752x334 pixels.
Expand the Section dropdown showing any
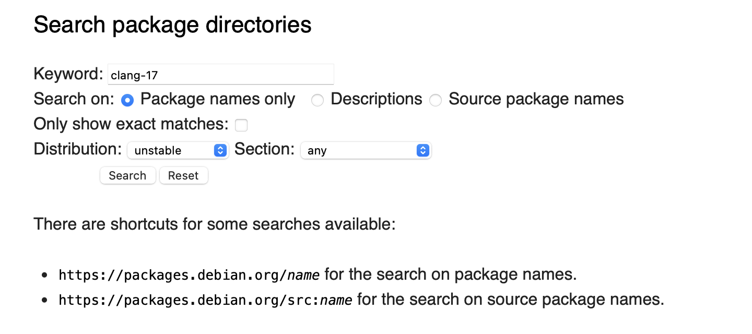[x=366, y=150]
